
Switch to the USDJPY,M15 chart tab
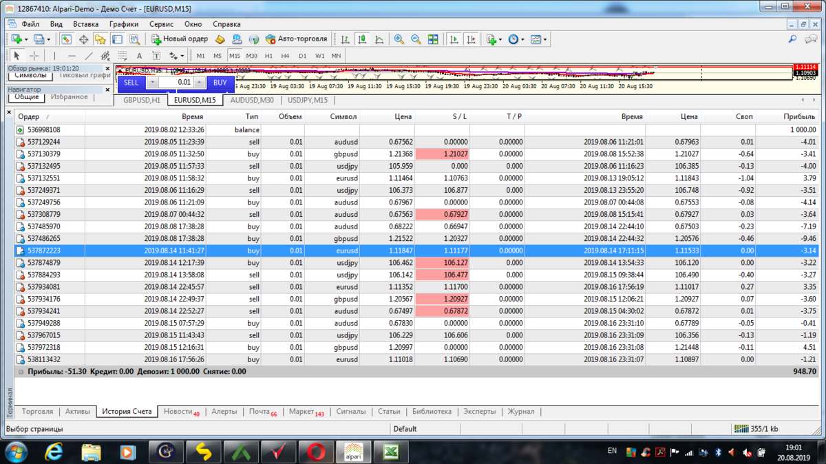(x=309, y=100)
